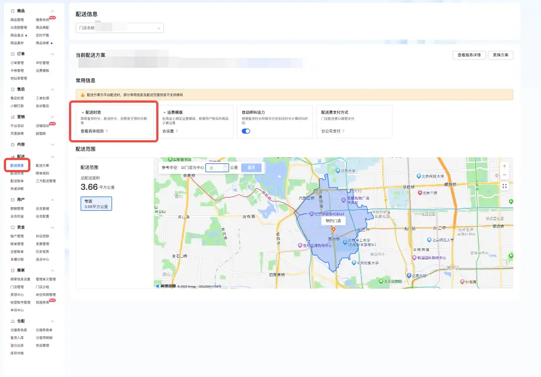Disable the 自动呼叫运力 switch
The height and width of the screenshot is (377, 541).
(x=246, y=131)
